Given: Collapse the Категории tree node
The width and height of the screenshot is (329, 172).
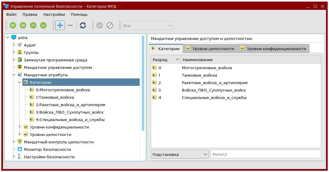Looking at the screenshot, I should click(20, 82).
